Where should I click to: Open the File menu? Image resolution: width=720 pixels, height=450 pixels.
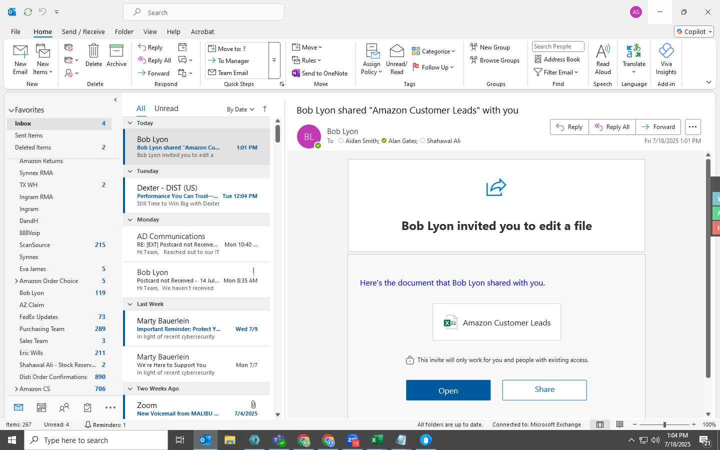pyautogui.click(x=15, y=31)
